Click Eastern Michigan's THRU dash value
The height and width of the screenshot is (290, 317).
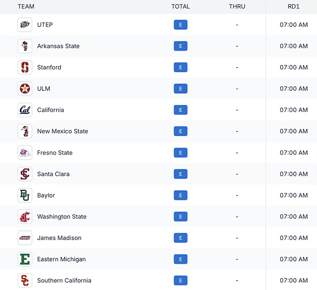[237, 259]
